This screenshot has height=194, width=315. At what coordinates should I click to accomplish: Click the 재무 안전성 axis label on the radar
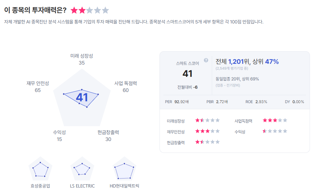click(x=38, y=83)
